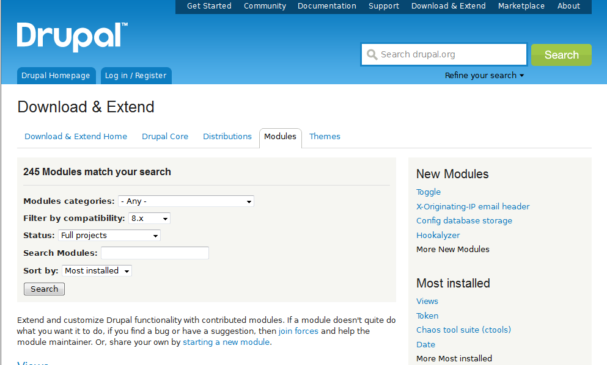Switch to the Themes tab
Screen dimensions: 607x365
325,137
